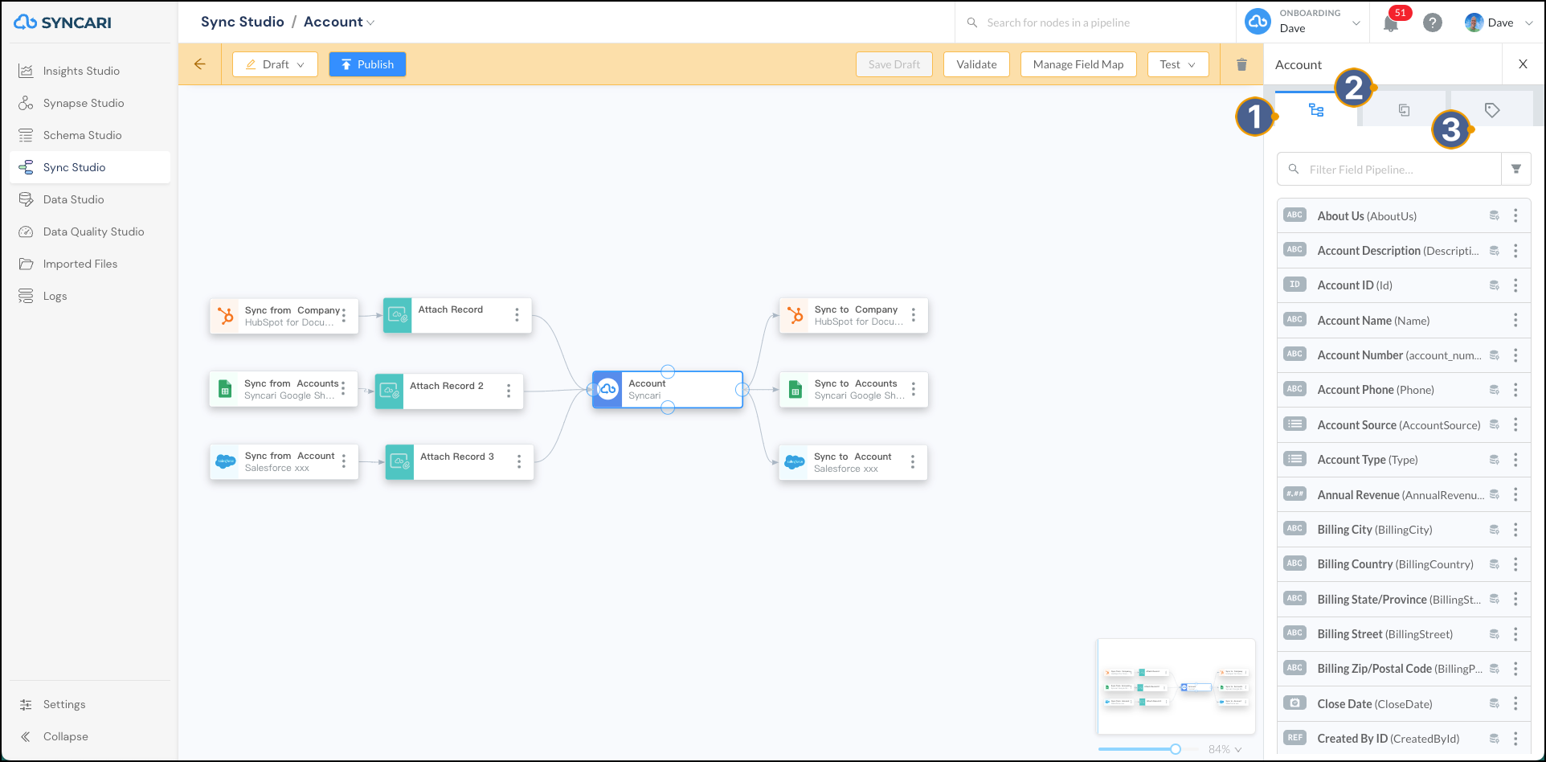
Task: Go back with the arrow icon
Action: pyautogui.click(x=200, y=64)
